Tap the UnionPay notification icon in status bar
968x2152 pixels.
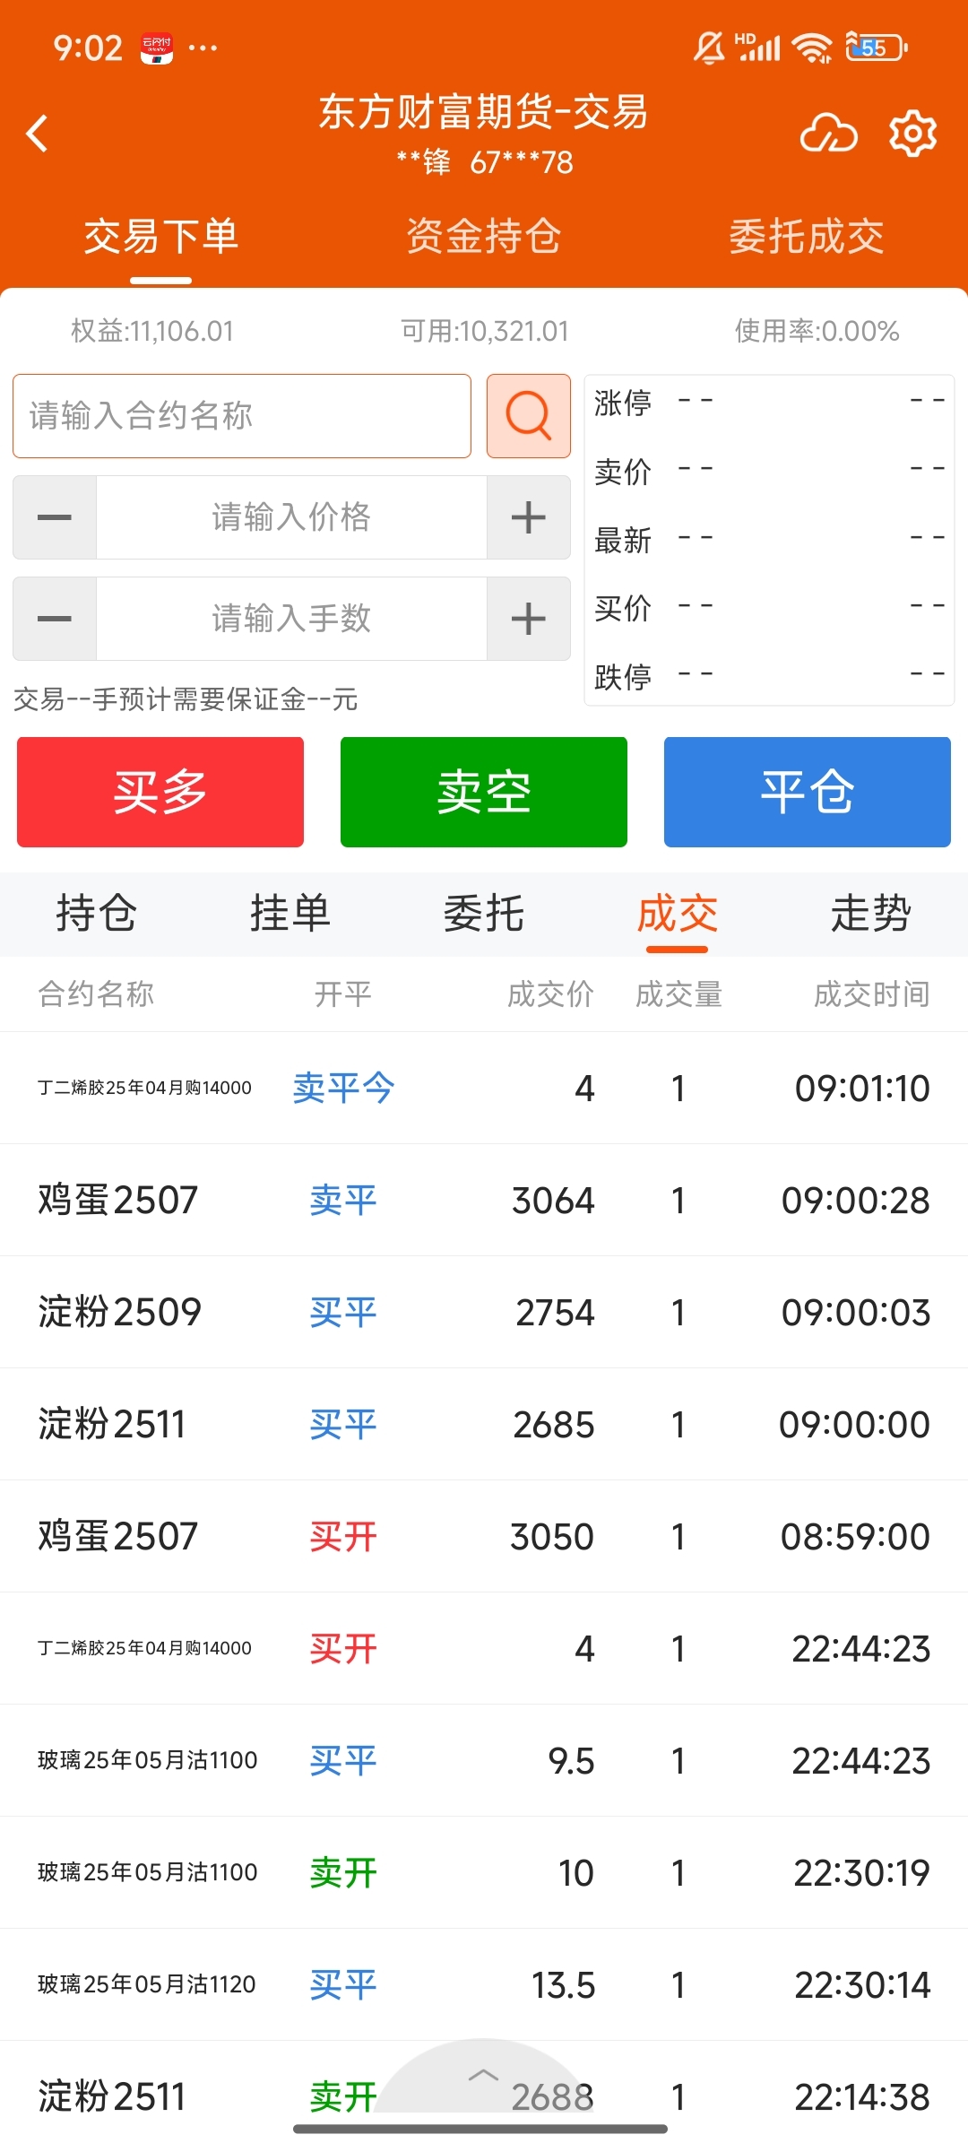click(156, 48)
